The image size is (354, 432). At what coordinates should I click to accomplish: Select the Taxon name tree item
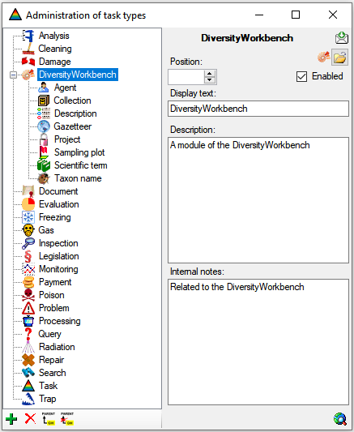(78, 178)
